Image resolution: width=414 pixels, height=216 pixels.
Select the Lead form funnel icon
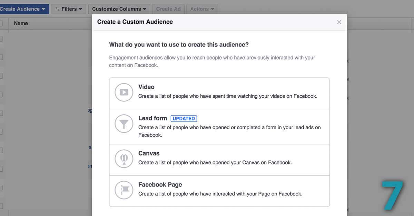[124, 124]
